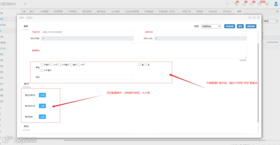Image resolution: width=280 pixels, height=145 pixels.
Task: Click the 开始时间 field showing 2022-10-18
Action: [x=87, y=32]
